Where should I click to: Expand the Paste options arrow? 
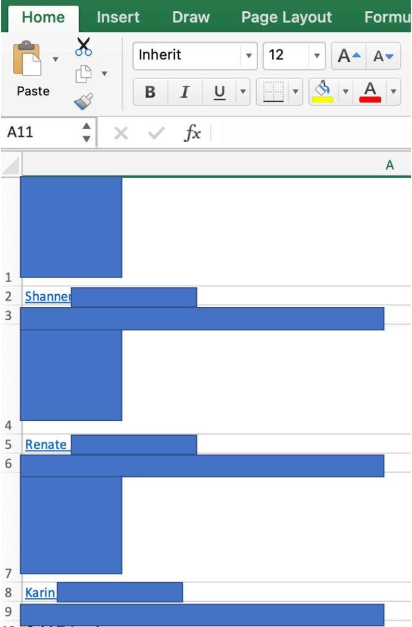point(56,59)
